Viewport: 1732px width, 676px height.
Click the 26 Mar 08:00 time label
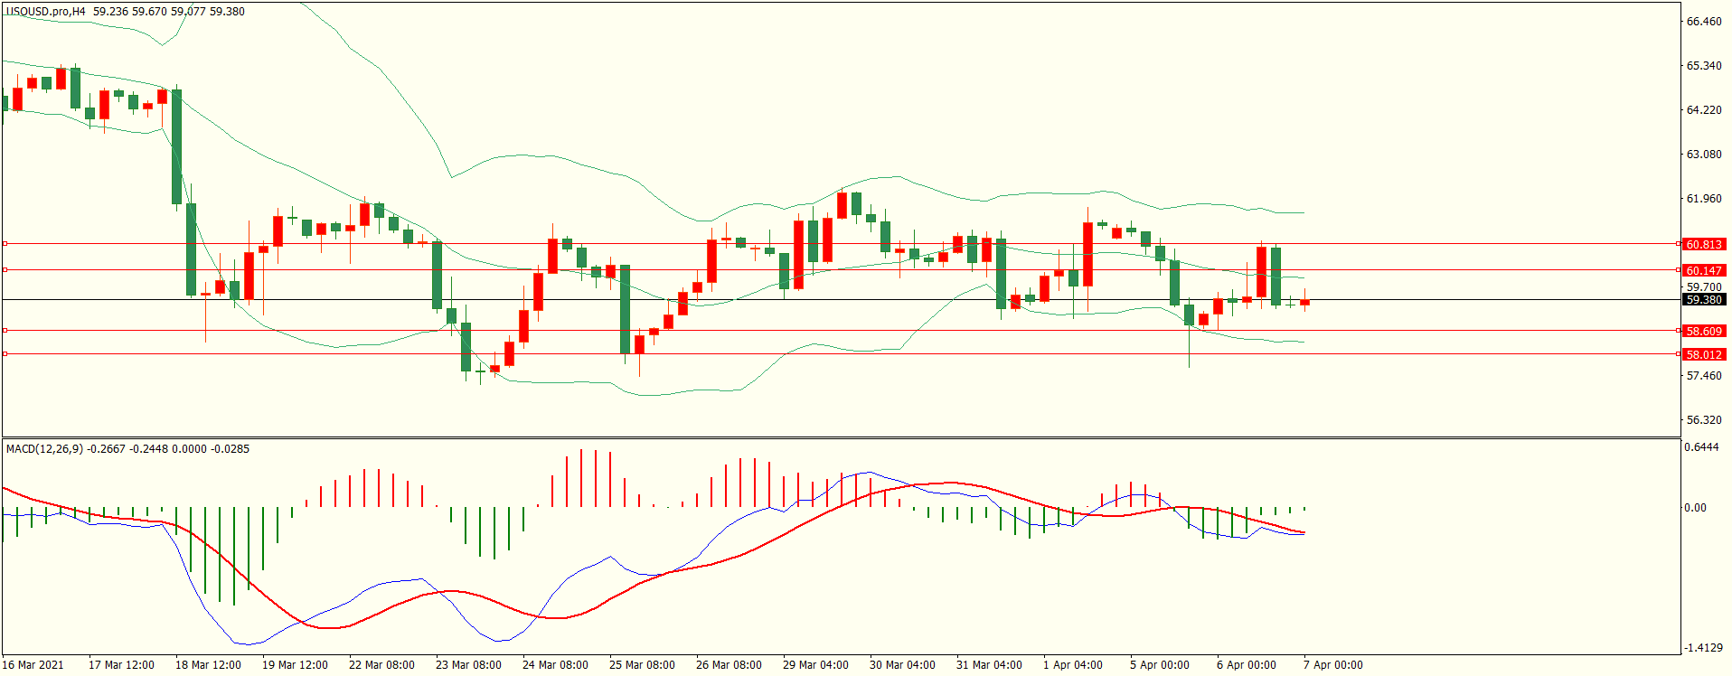tap(729, 665)
